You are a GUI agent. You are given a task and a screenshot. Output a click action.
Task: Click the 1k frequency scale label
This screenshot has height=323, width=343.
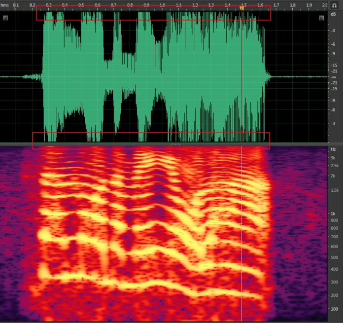(333, 214)
